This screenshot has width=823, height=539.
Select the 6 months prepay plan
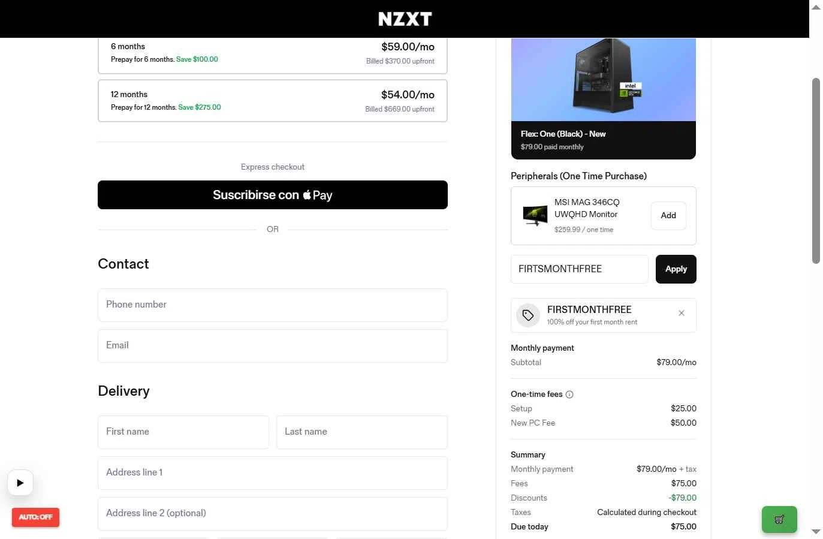coord(273,55)
